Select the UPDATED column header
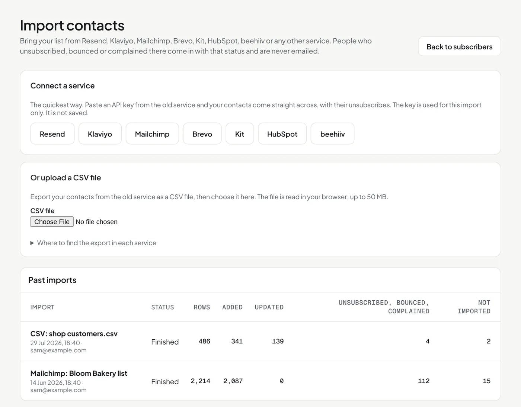 (269, 307)
